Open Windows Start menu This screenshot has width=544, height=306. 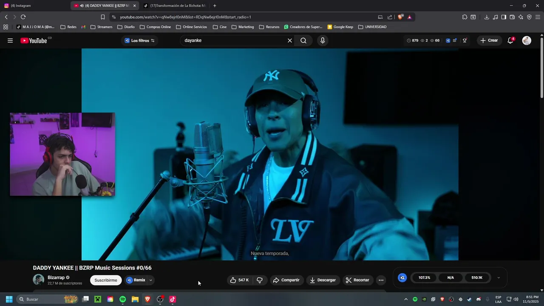click(9, 299)
